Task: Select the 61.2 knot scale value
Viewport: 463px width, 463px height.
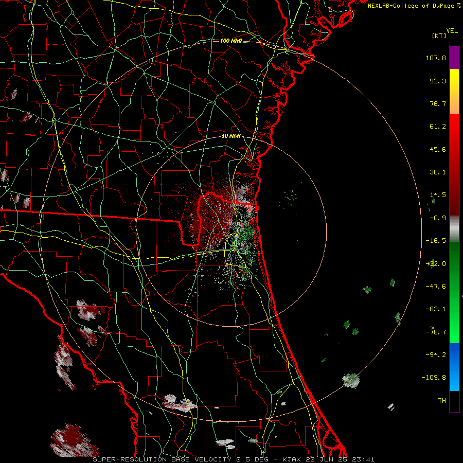Action: click(x=438, y=127)
